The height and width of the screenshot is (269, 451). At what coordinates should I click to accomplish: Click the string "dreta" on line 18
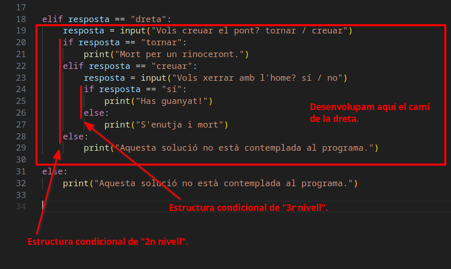149,19
